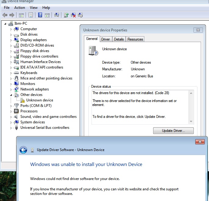Viewport: 209px width, 201px height.
Task: Click the Disable device toolbar icon with down arrow
Action: pos(80,15)
